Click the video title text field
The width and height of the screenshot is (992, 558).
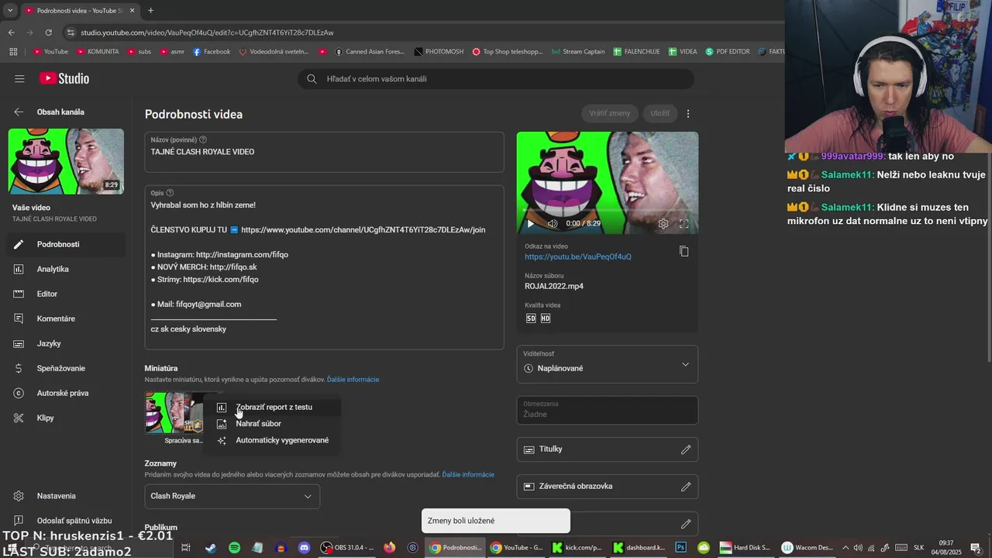pyautogui.click(x=324, y=152)
